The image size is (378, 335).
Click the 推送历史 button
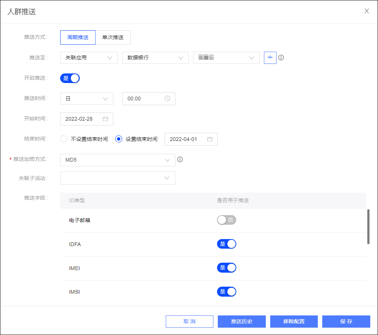pos(242,321)
